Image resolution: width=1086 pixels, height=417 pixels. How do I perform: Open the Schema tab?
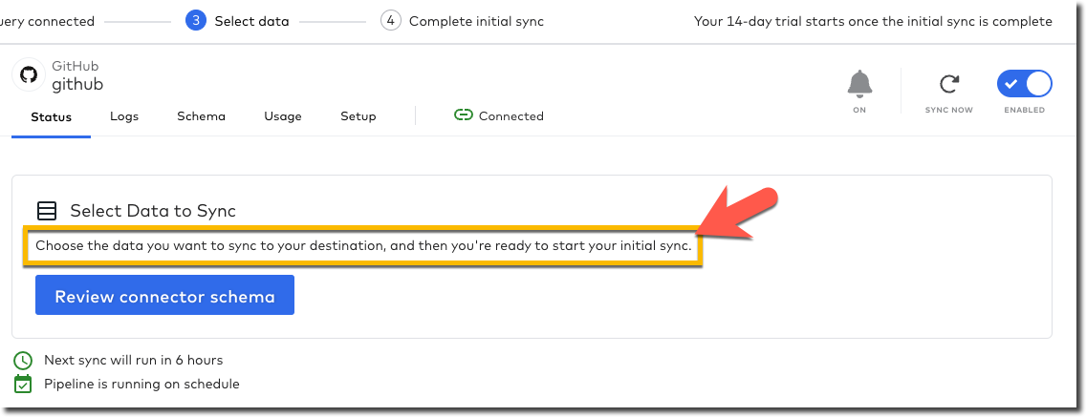[201, 116]
